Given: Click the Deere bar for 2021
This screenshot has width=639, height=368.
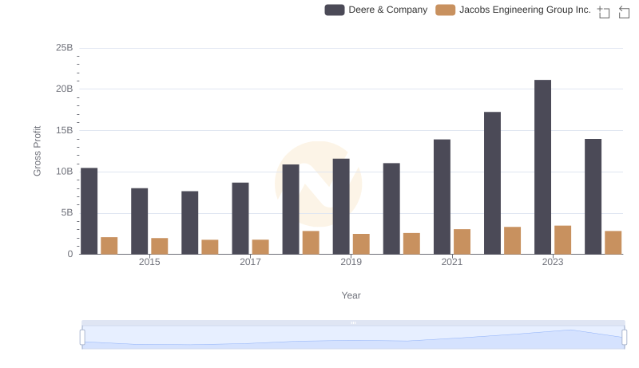Looking at the screenshot, I should pyautogui.click(x=443, y=197).
